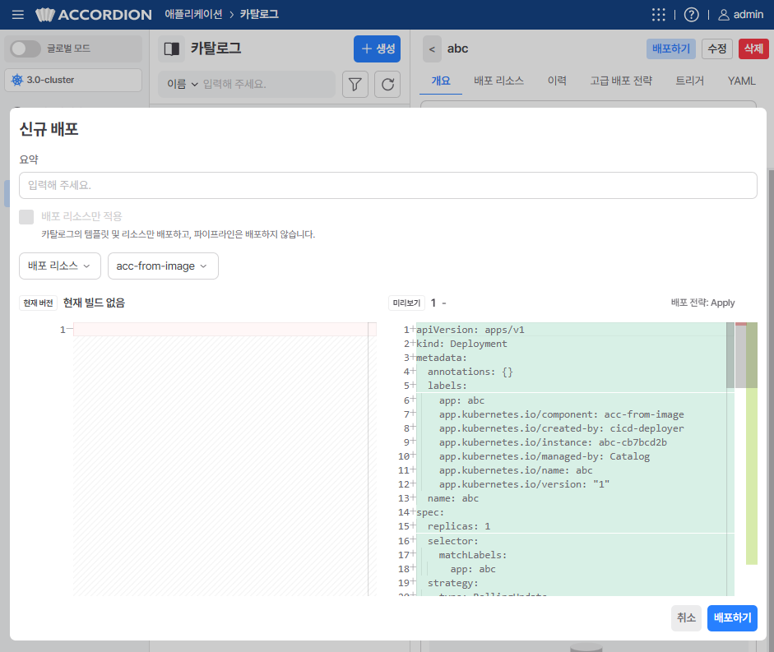Image resolution: width=774 pixels, height=652 pixels.
Task: Click the 카탈로그 breadcrumb
Action: tap(259, 14)
